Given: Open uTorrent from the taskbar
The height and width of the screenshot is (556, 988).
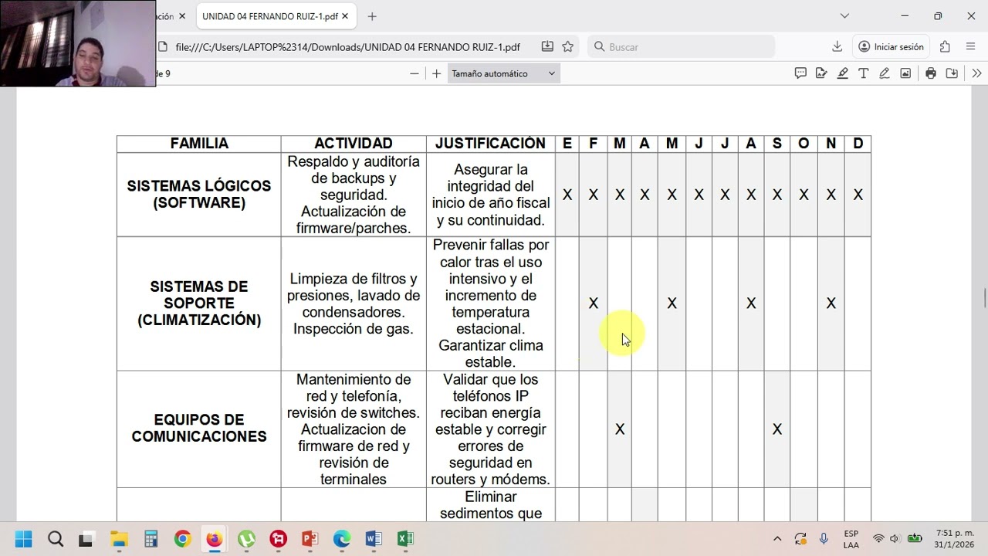Looking at the screenshot, I should [246, 538].
